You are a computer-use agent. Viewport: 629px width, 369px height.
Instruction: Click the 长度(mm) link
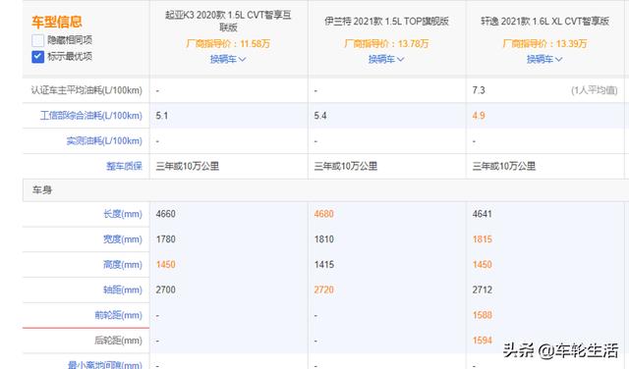click(123, 214)
